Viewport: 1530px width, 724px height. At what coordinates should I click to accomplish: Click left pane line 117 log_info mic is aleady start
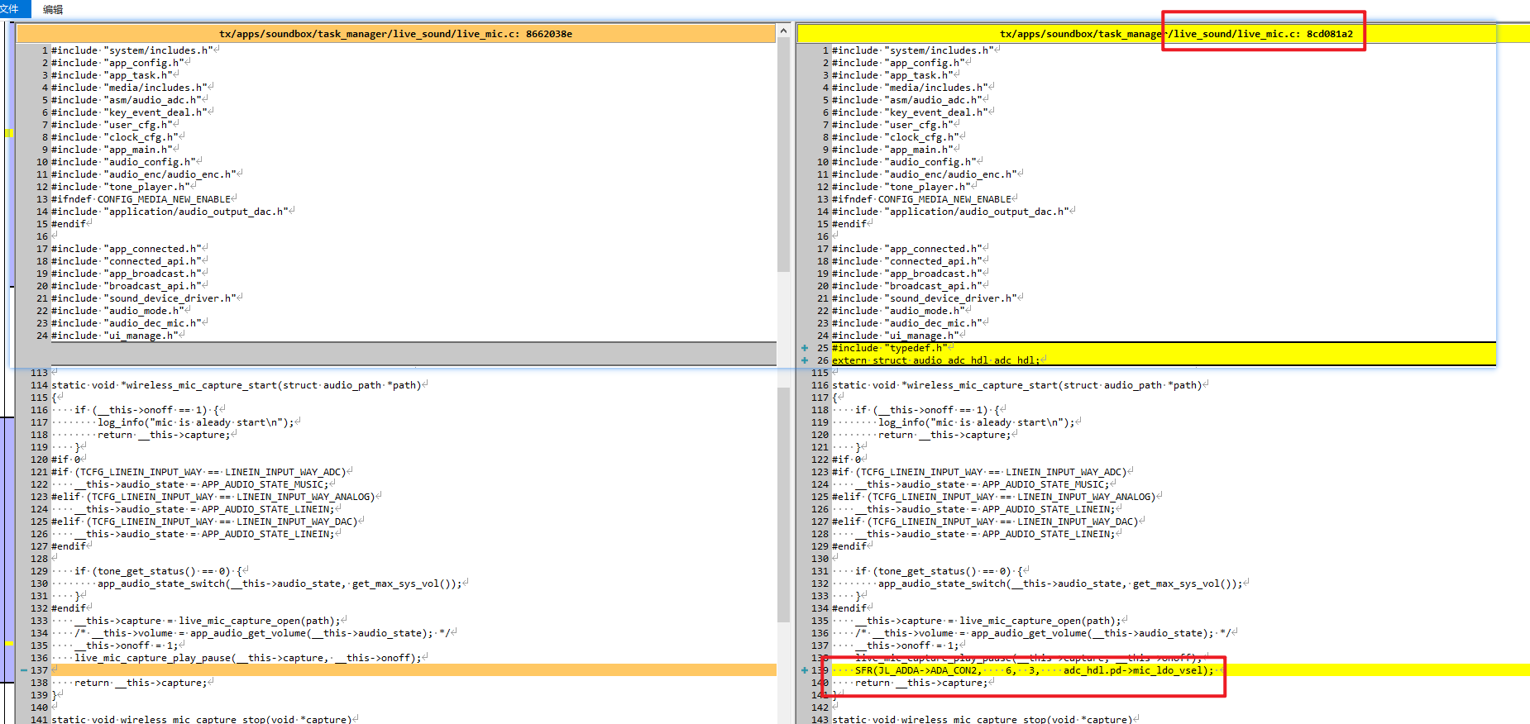196,422
